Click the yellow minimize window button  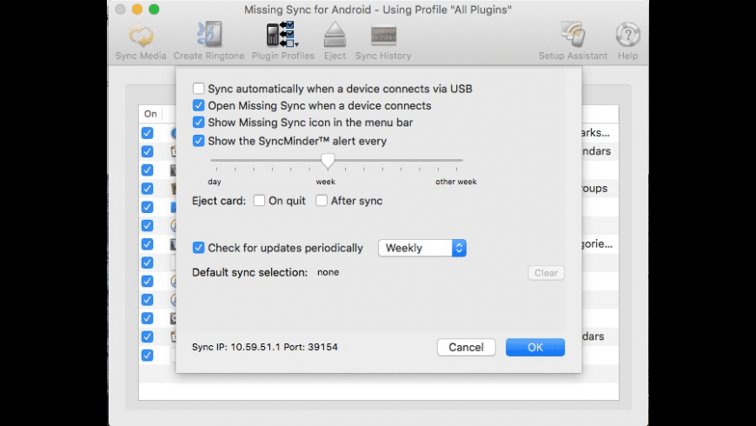tap(137, 10)
